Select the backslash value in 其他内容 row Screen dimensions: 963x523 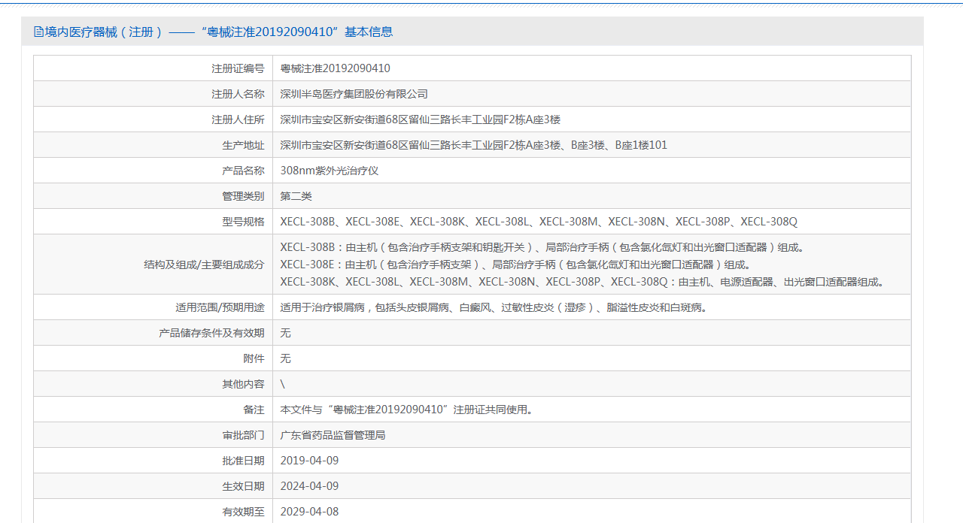coord(283,384)
